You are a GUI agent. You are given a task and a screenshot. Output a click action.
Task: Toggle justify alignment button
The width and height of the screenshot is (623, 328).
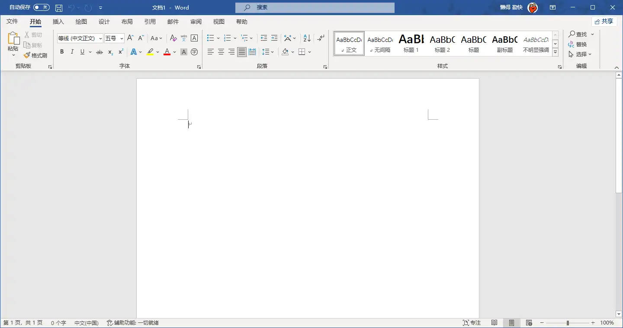tap(242, 52)
